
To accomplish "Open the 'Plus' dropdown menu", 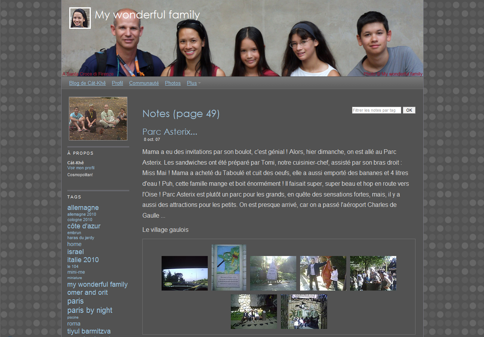I will pos(192,83).
